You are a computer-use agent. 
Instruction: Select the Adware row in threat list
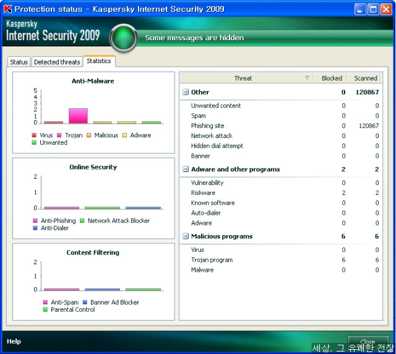(x=281, y=223)
